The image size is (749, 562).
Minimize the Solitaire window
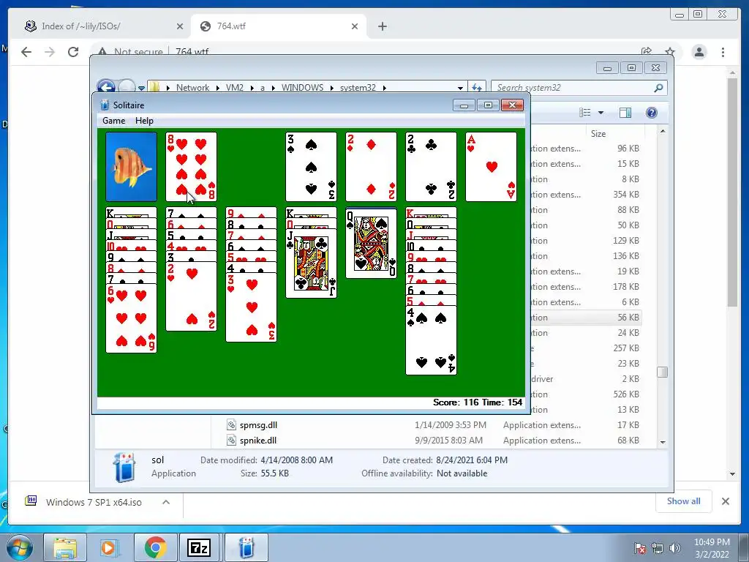[464, 105]
